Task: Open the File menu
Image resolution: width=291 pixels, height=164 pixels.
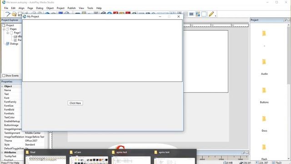Action: 6,8
